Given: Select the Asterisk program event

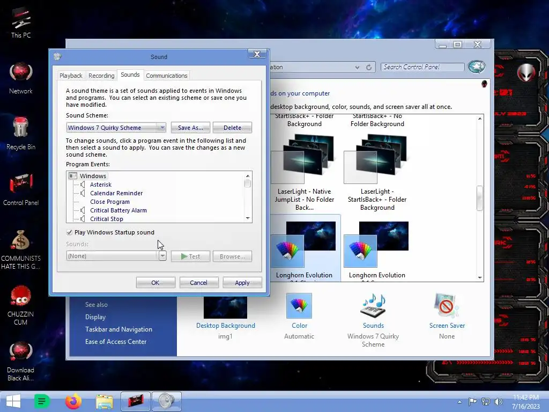Looking at the screenshot, I should tap(101, 185).
